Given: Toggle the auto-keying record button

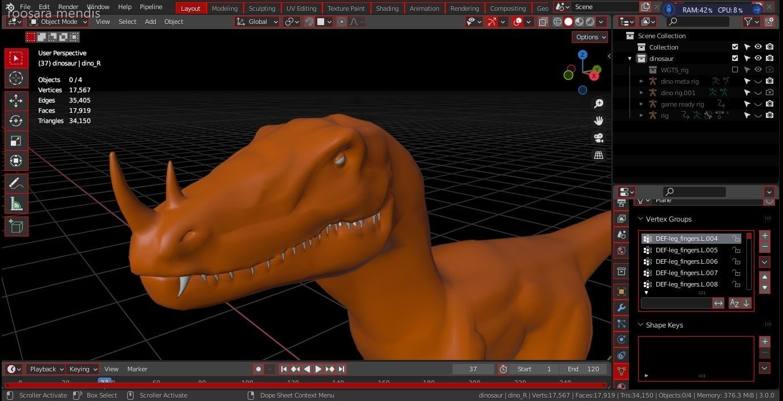Looking at the screenshot, I should click(x=259, y=369).
